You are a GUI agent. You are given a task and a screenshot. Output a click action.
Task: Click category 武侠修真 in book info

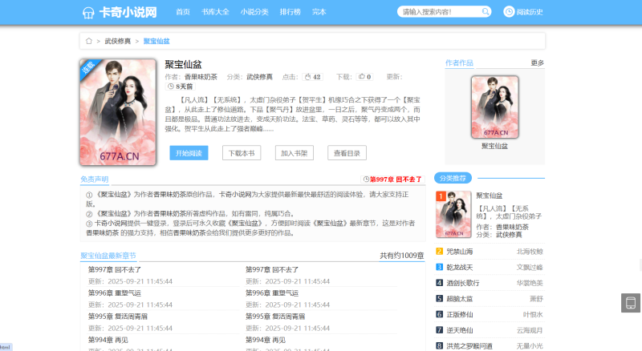click(x=259, y=76)
